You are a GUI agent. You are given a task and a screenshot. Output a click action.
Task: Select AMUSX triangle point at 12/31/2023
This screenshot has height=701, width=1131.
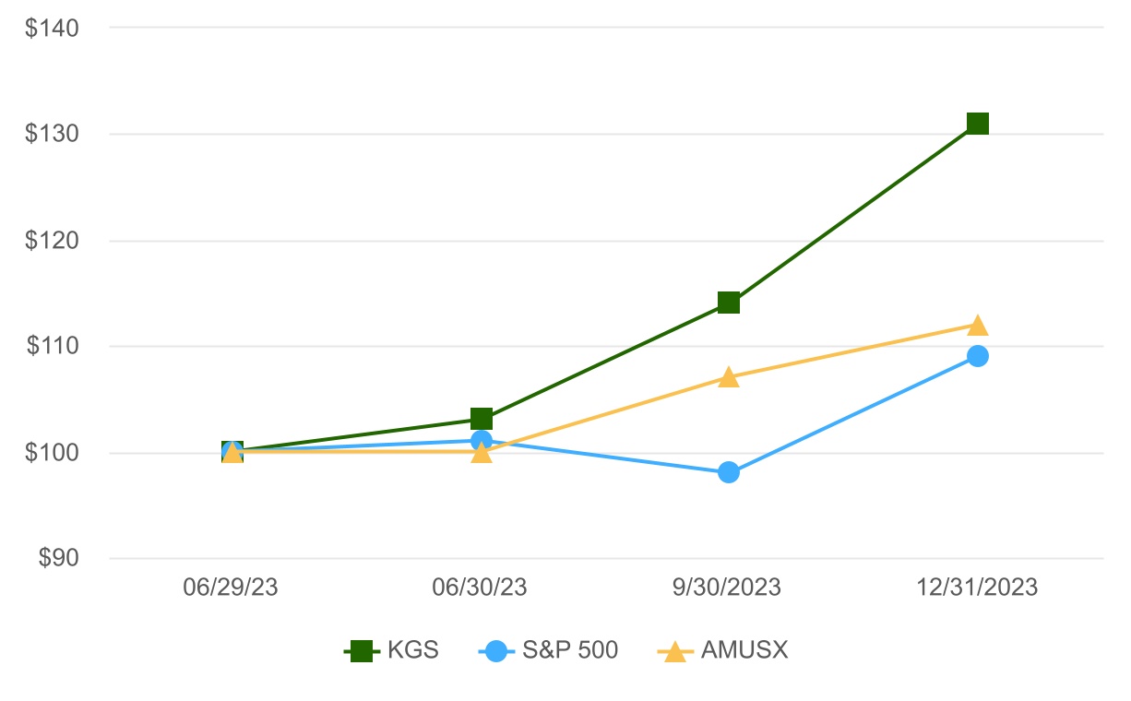click(978, 325)
